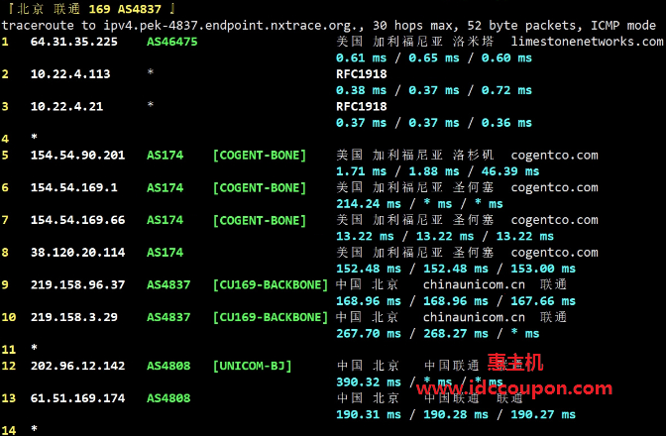Click latency value 268.27 ms
The image size is (666, 436).
456,334
